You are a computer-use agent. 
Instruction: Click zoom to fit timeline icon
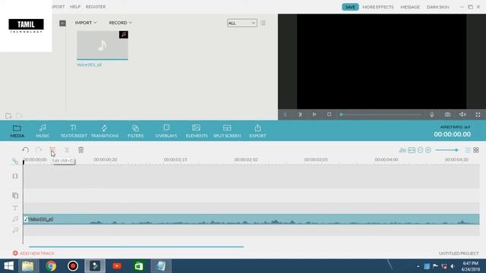412,150
